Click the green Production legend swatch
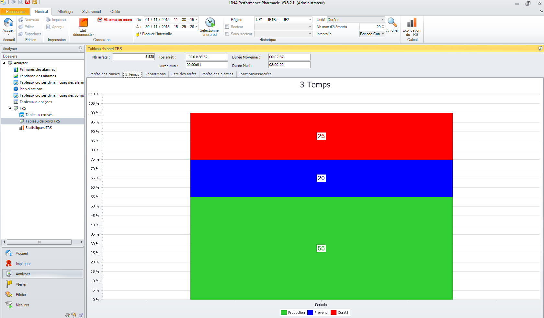This screenshot has height=318, width=544. 284,313
